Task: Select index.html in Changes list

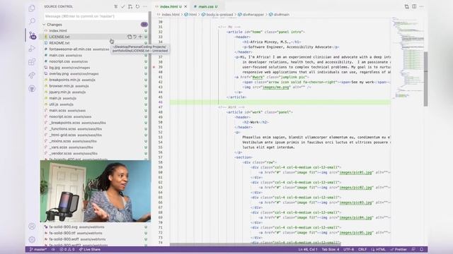Action: [x=96, y=30]
